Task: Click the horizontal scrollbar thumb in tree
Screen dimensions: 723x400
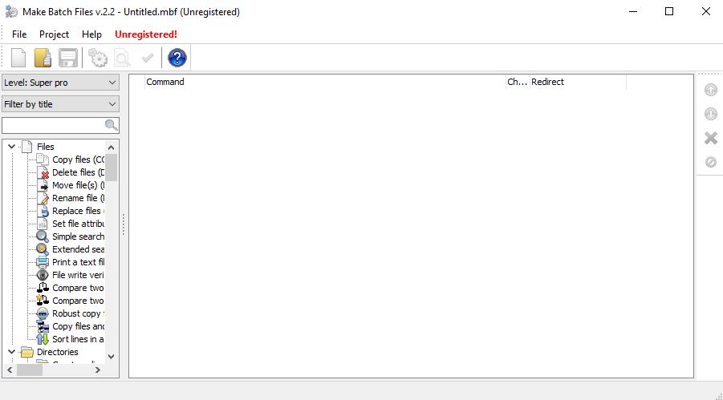Action: tap(30, 370)
